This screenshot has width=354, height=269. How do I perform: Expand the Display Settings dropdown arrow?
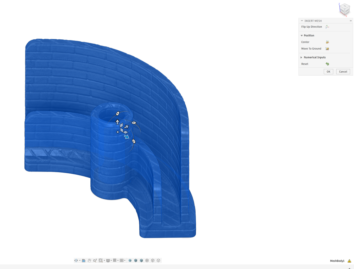click(111, 260)
